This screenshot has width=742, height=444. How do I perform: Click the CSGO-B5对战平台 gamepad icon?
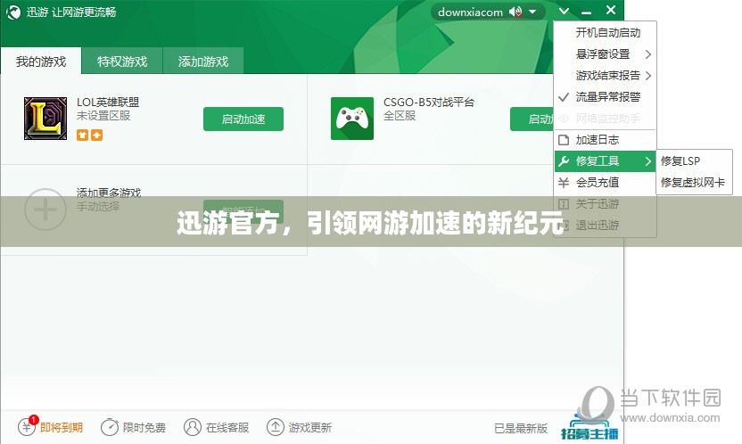point(352,119)
